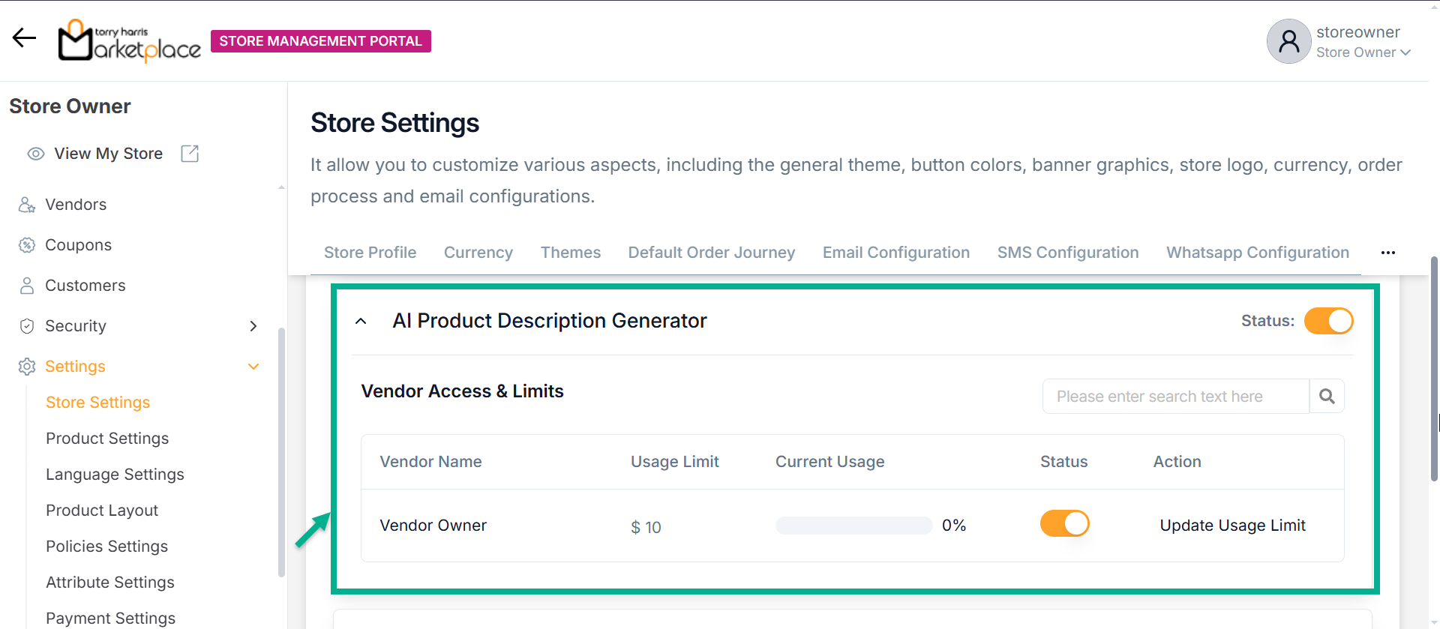Collapse the AI Product Description Generator section
Screen dimensions: 1440x629
click(x=361, y=321)
